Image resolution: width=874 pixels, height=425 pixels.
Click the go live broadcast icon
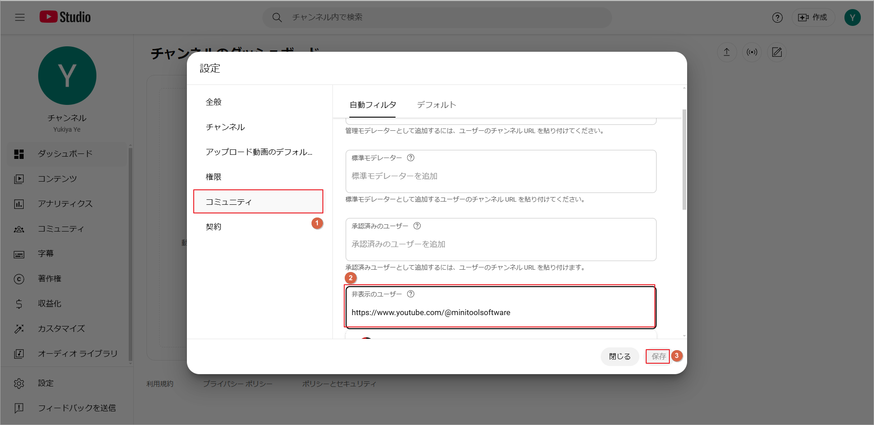coord(752,52)
